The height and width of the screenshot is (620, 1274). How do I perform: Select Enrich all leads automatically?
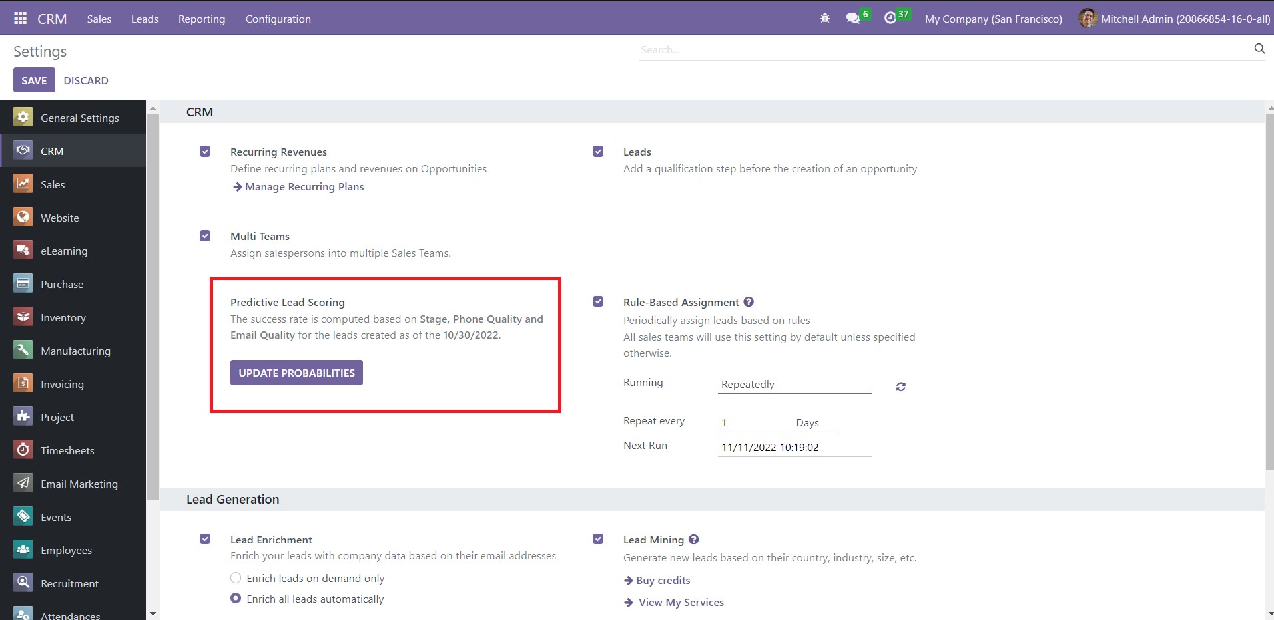(236, 599)
